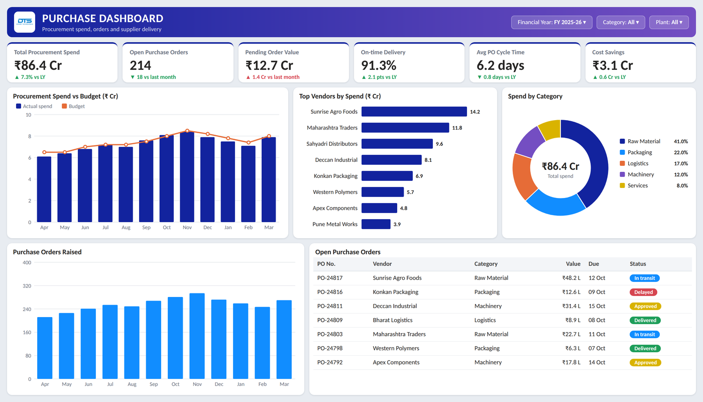Screen dimensions: 703x402
Task: Click the Apr bar in Purchase Orders Raised
Action: pyautogui.click(x=45, y=348)
